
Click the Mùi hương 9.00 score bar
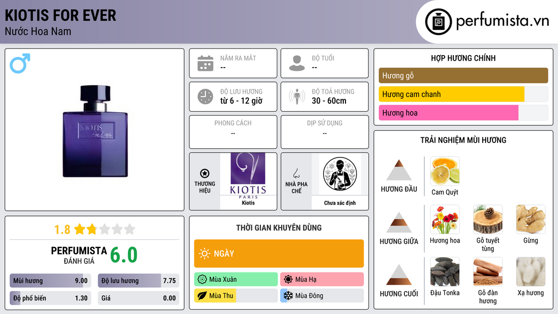(50, 281)
